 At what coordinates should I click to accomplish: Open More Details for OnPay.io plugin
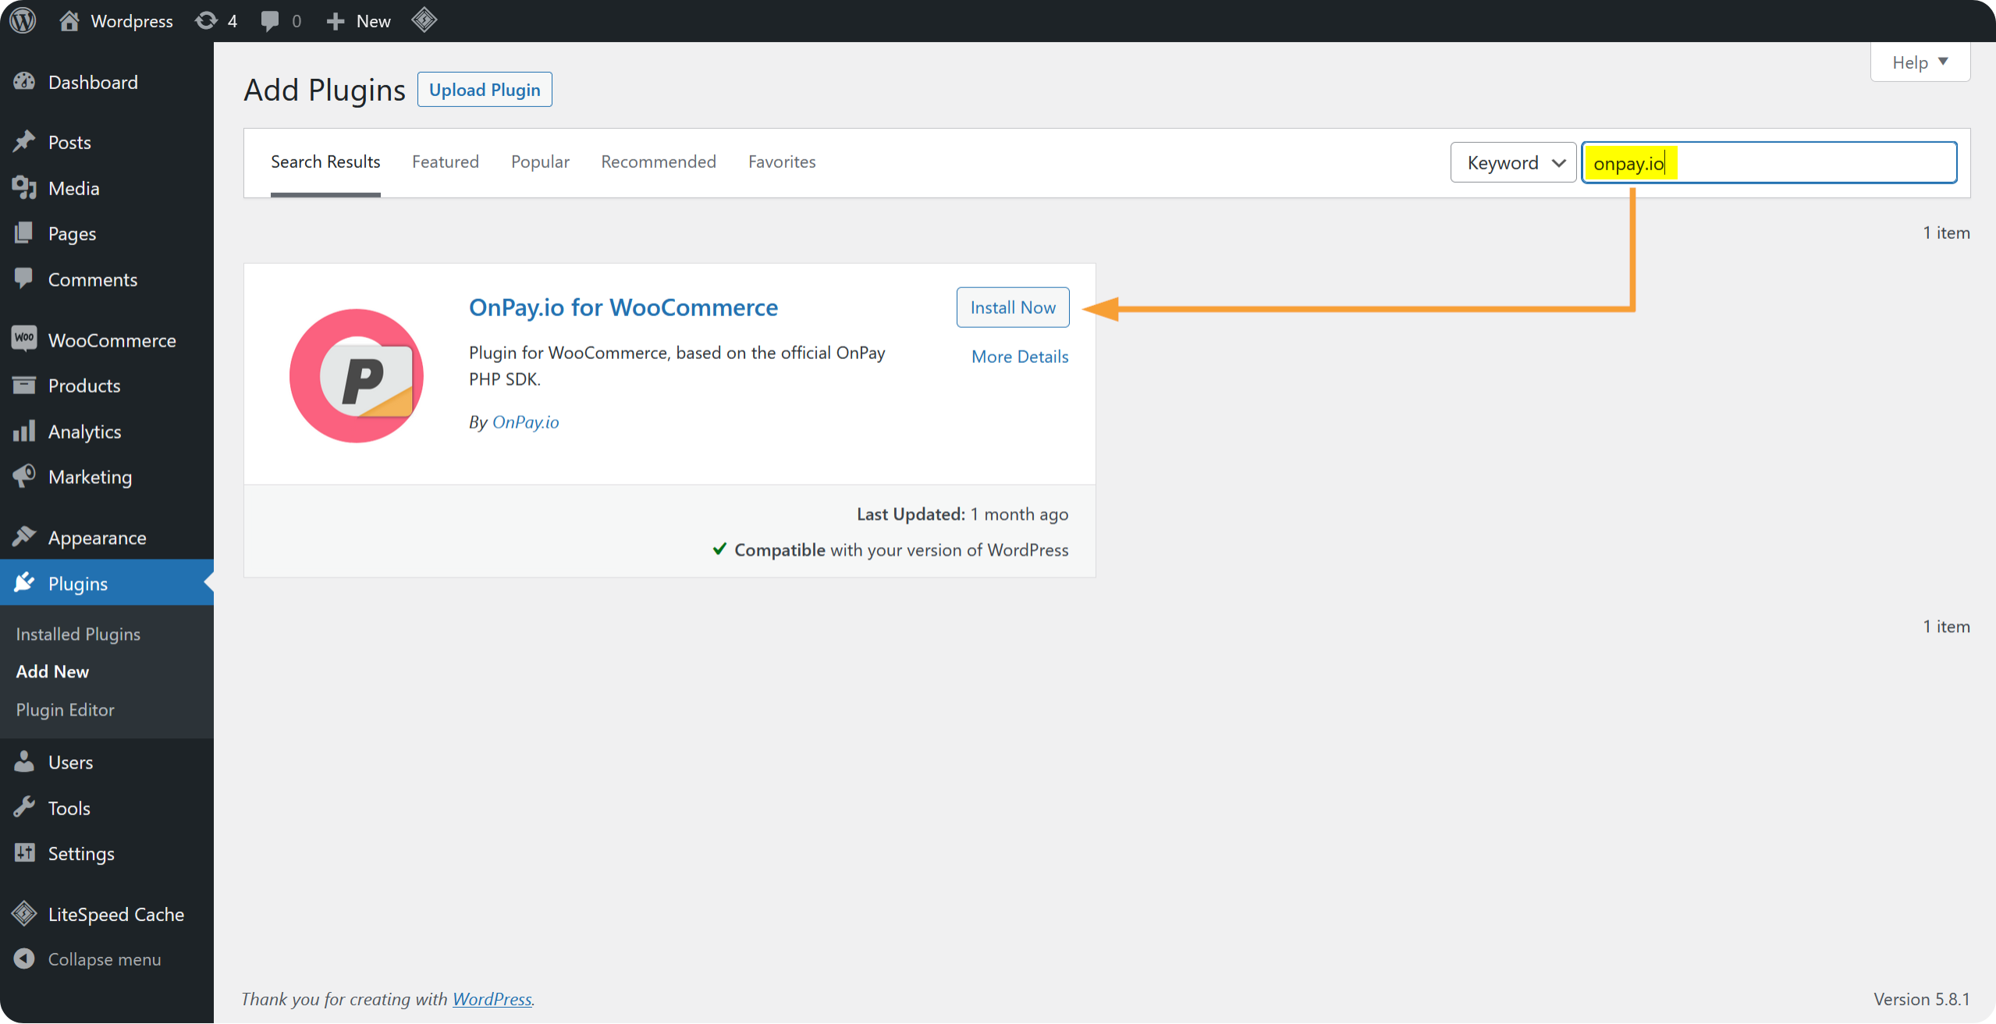pyautogui.click(x=1019, y=356)
